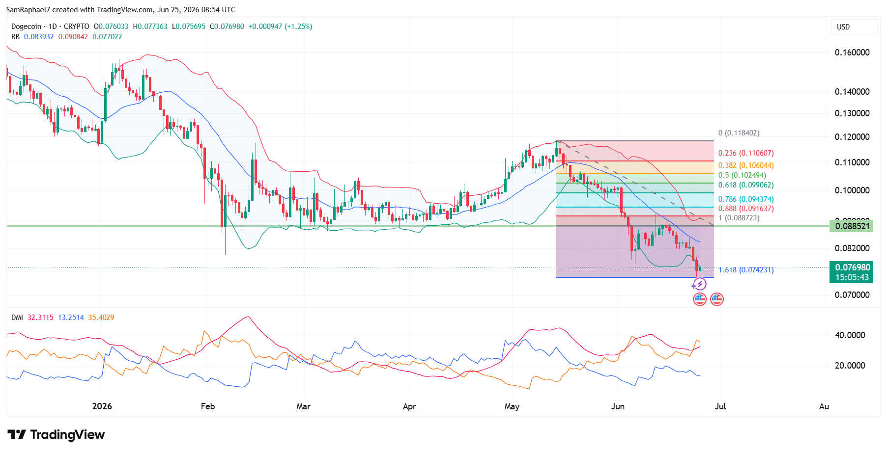Click Fibonacci level 1.618 (0.074231)

click(x=746, y=270)
